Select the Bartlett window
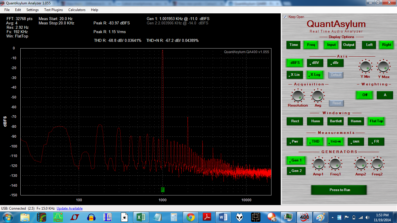Viewport: 397px width, 223px height. click(335, 121)
